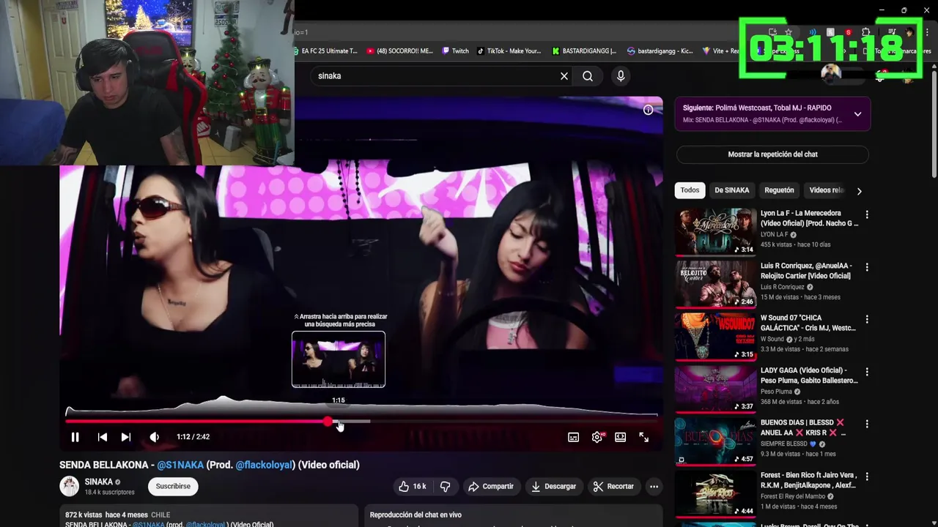Skip to the next video

(x=126, y=437)
